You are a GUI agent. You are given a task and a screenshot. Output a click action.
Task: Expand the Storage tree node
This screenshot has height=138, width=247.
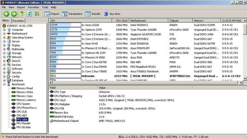coord(4,53)
